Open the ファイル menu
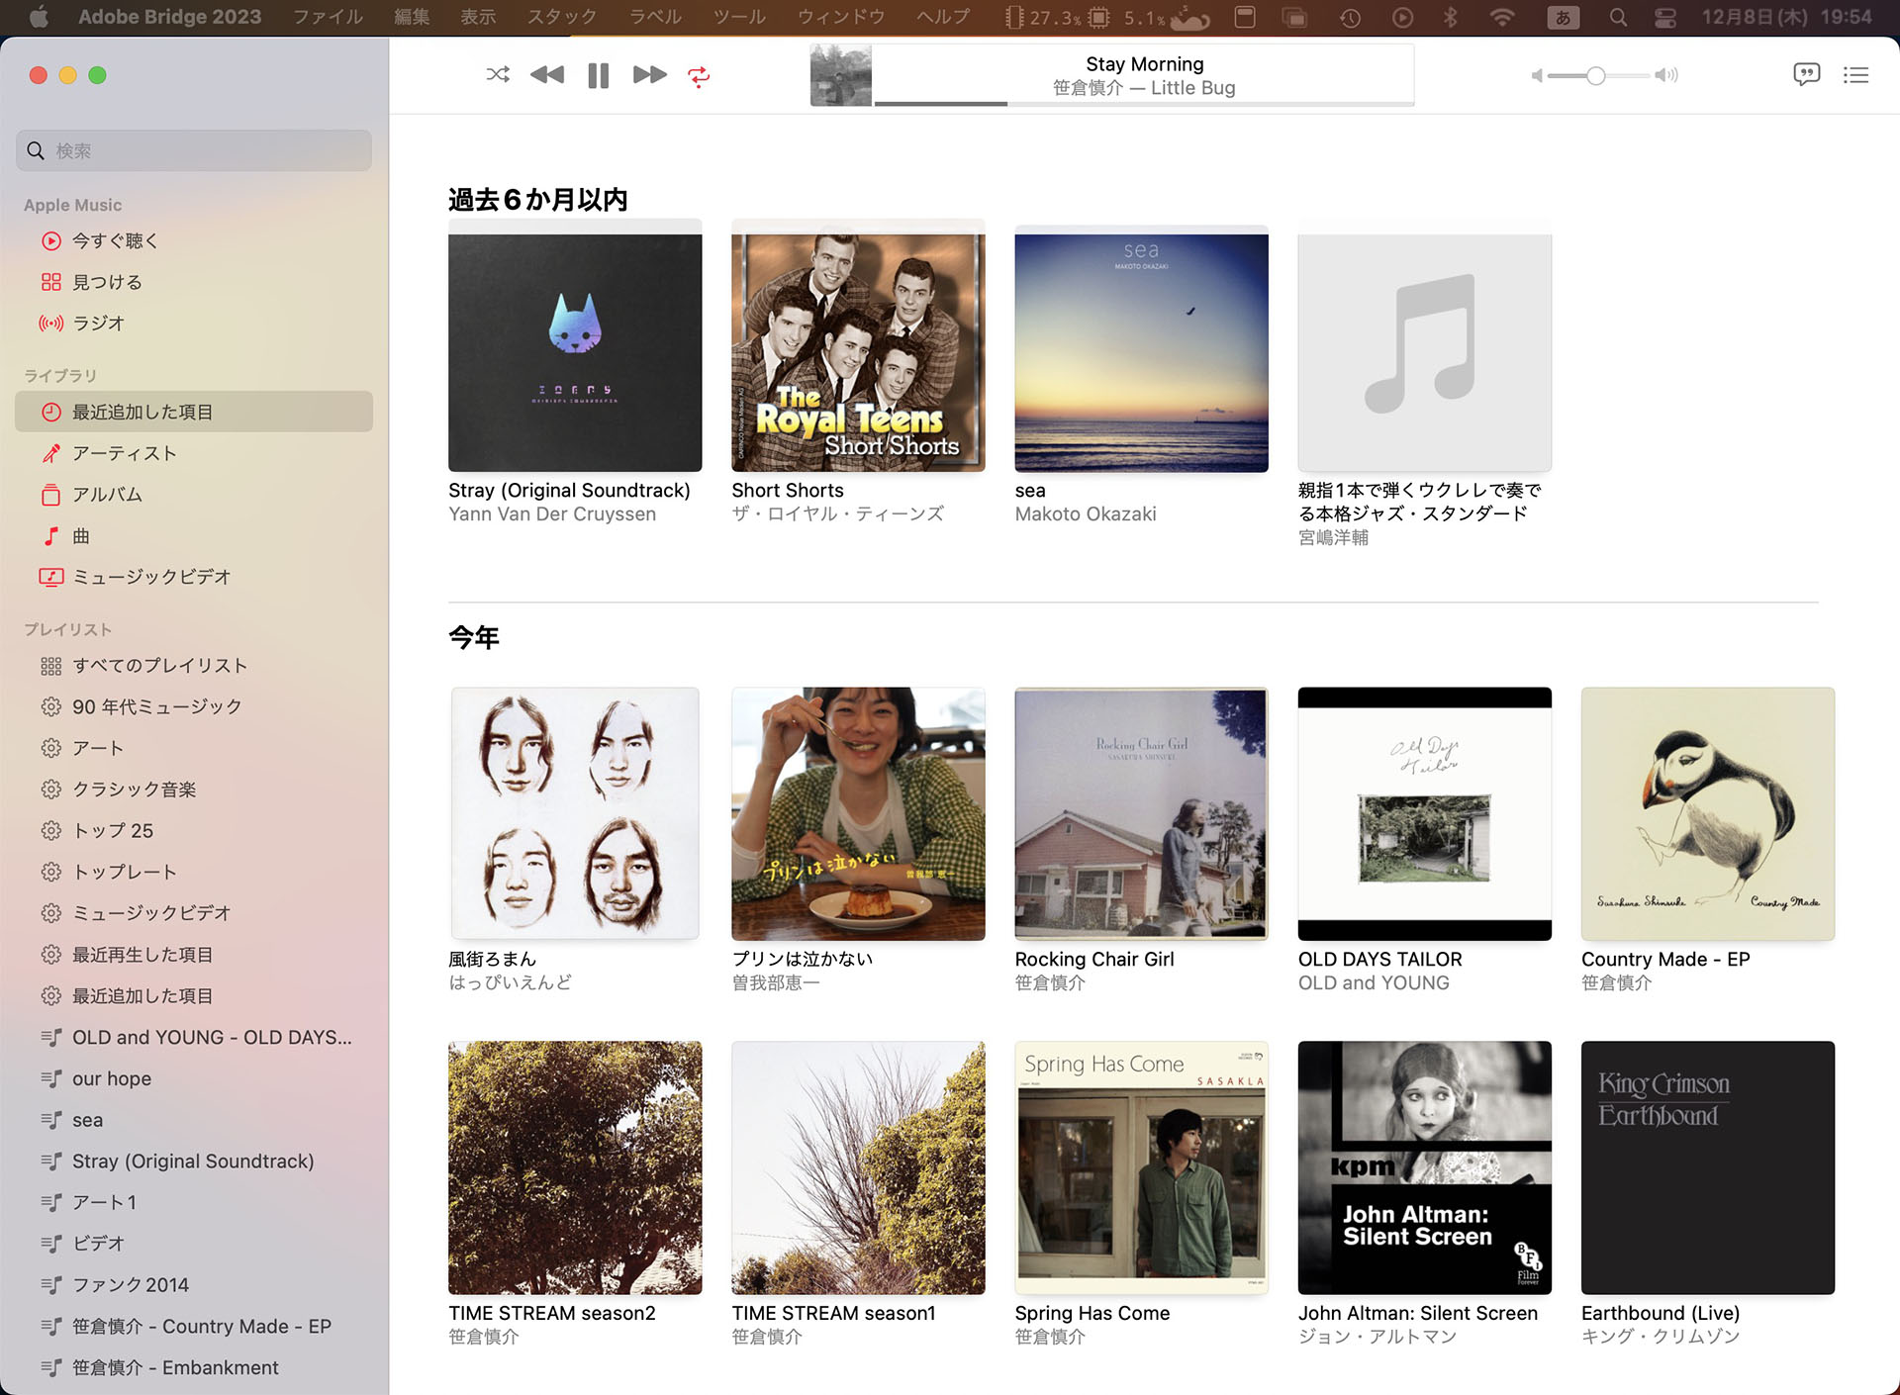1900x1395 pixels. tap(328, 17)
